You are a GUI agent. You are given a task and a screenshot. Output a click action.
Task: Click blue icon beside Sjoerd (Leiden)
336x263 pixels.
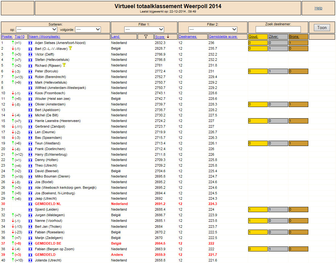coord(31,210)
